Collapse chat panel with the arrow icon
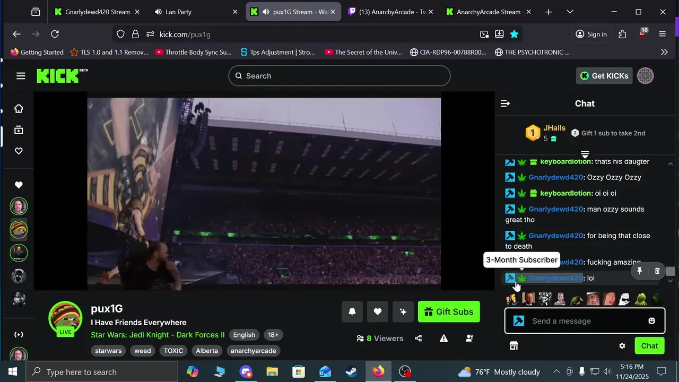This screenshot has height=382, width=679. [505, 103]
